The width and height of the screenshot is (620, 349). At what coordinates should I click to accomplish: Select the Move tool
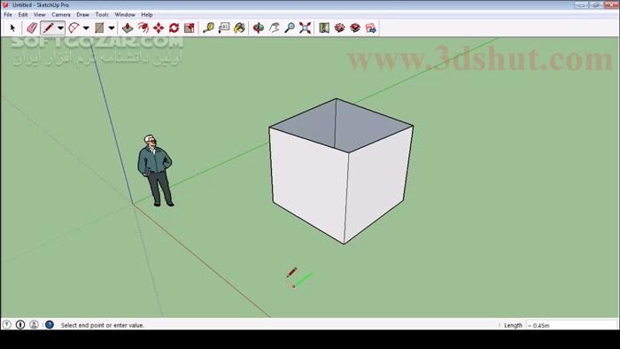[x=159, y=28]
